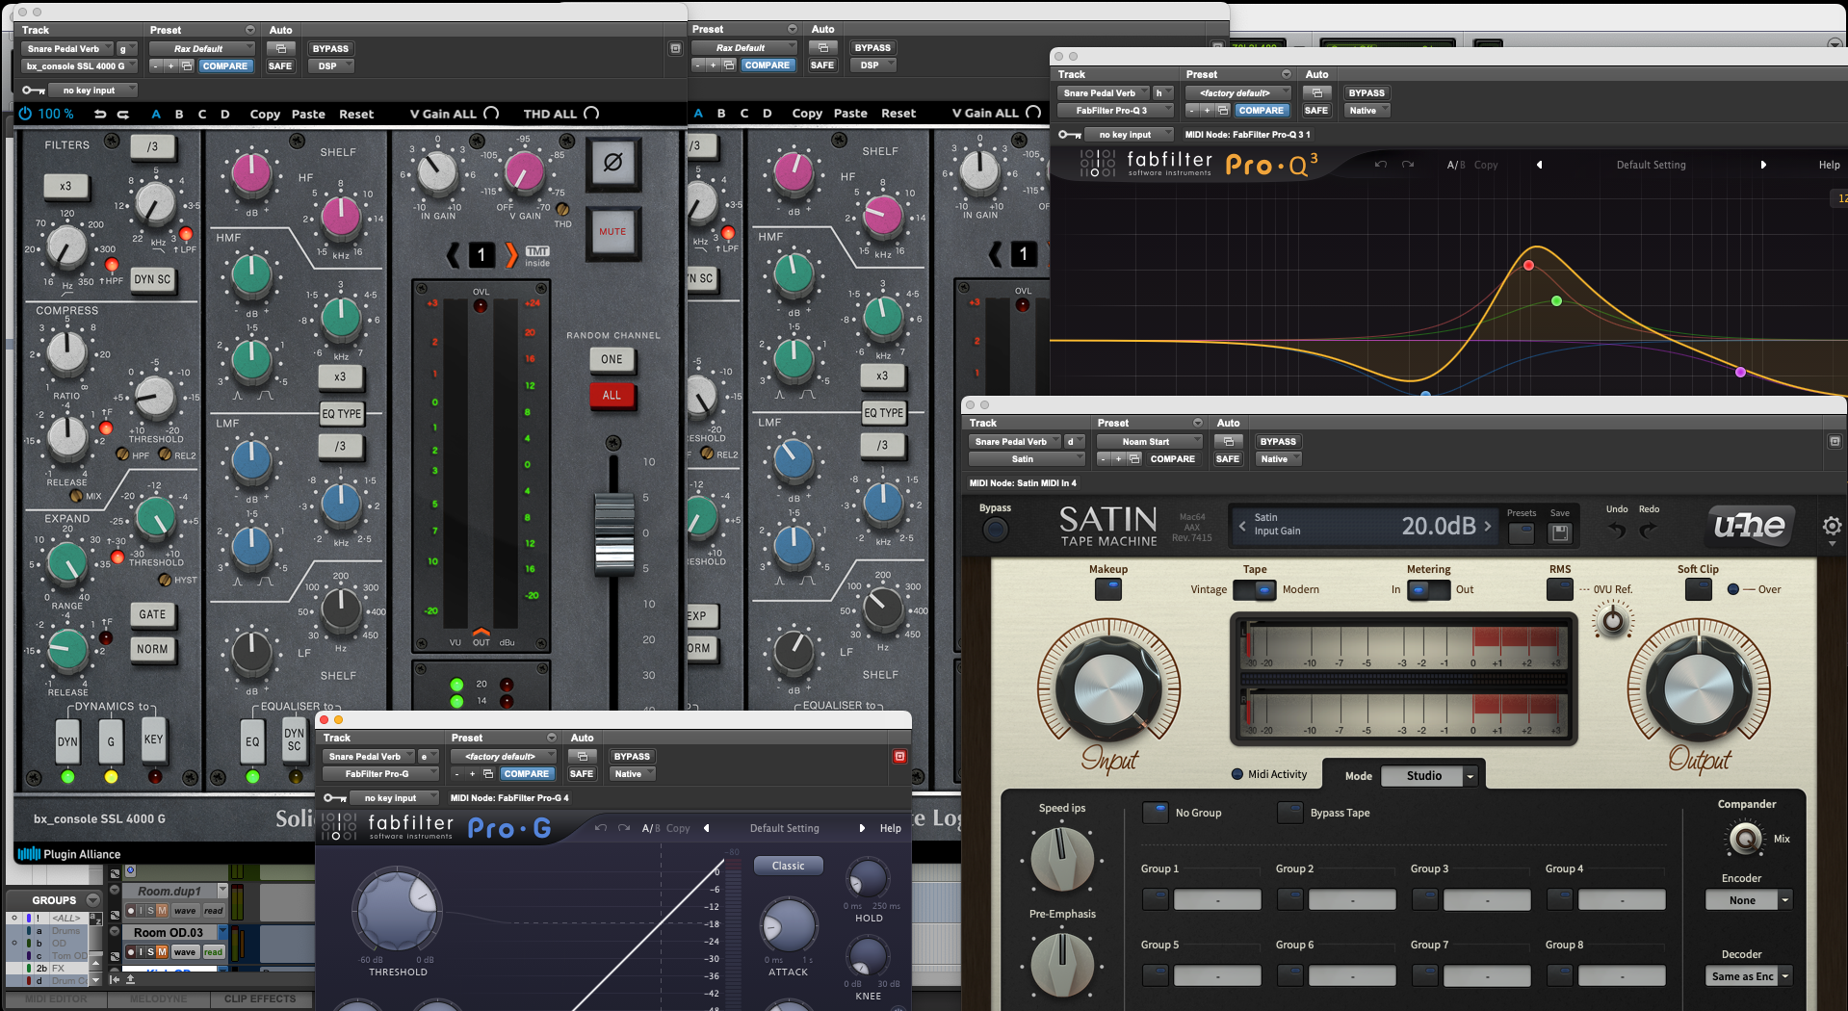Open the Decoder Same as Enc dropdown
This screenshot has height=1011, width=1848.
coord(1748,976)
